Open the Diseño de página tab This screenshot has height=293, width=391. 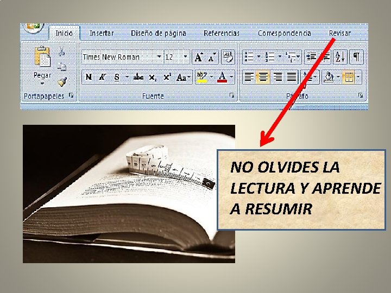tap(159, 34)
